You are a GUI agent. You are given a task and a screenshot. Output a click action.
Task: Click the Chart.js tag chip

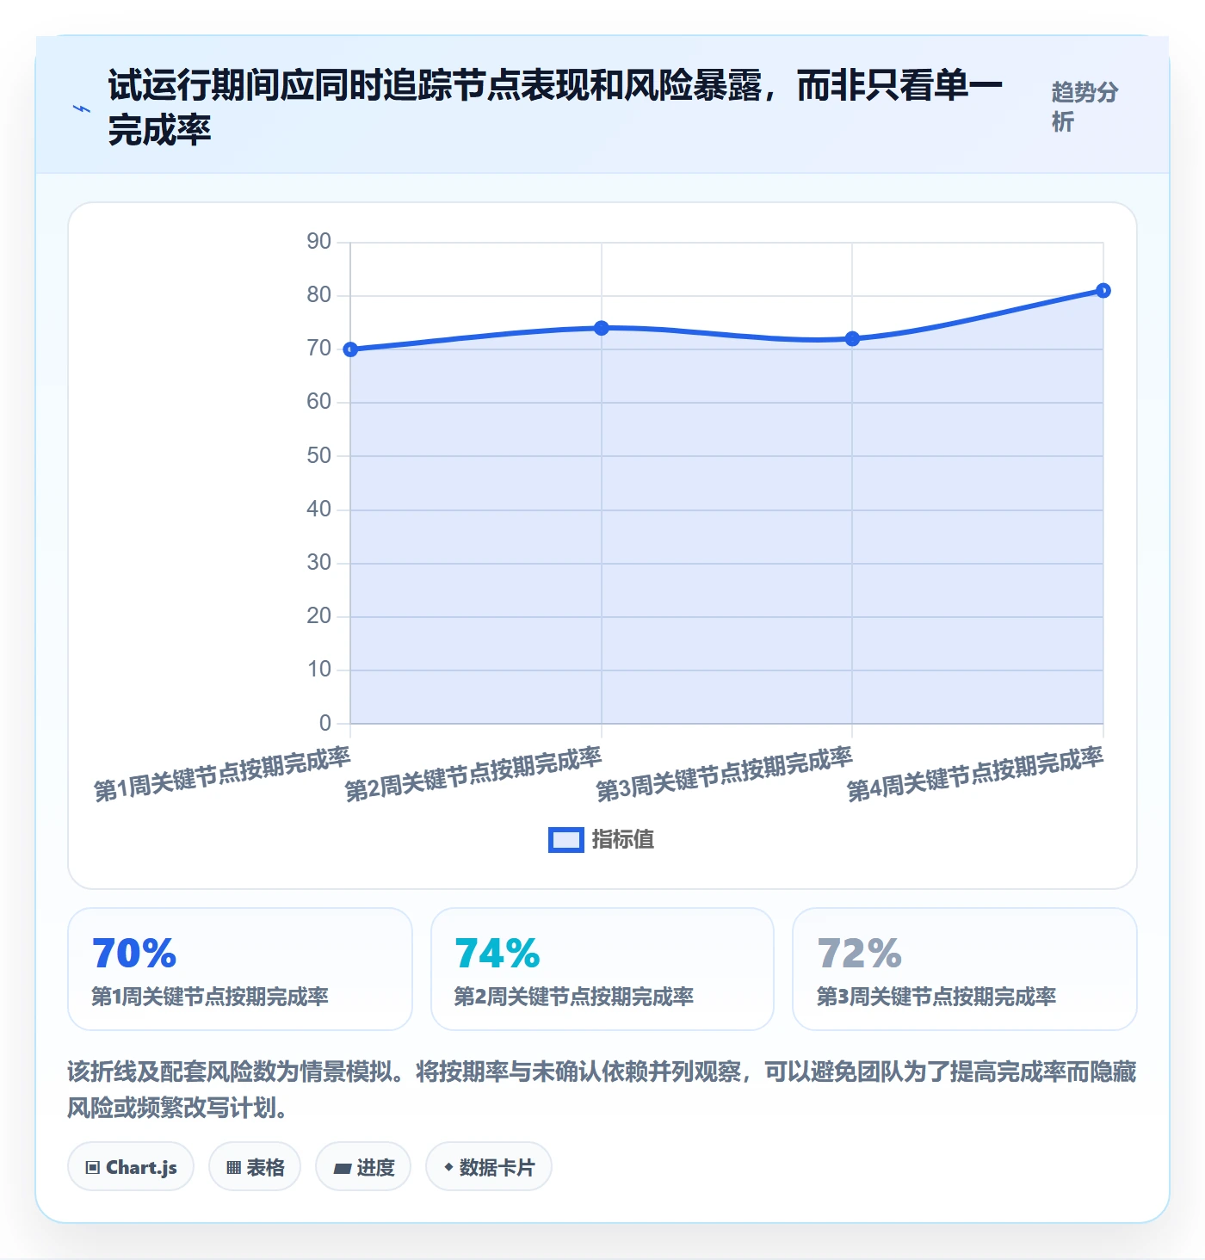(131, 1167)
